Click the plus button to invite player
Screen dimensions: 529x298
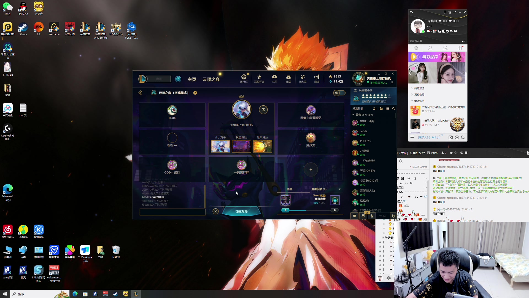[311, 170]
